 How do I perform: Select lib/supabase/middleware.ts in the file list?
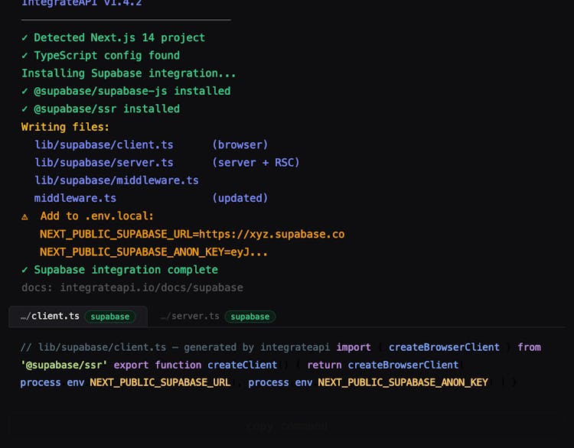[x=116, y=180]
